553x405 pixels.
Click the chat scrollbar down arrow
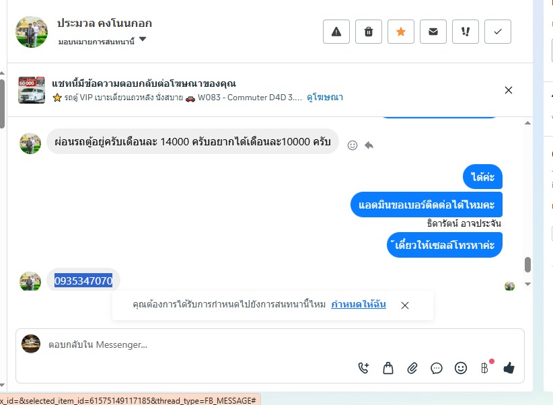[527, 284]
